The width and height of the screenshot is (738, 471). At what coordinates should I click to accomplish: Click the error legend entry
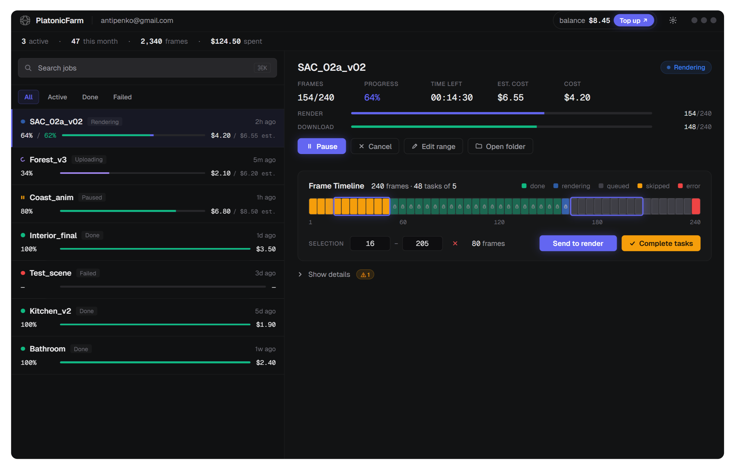[689, 186]
